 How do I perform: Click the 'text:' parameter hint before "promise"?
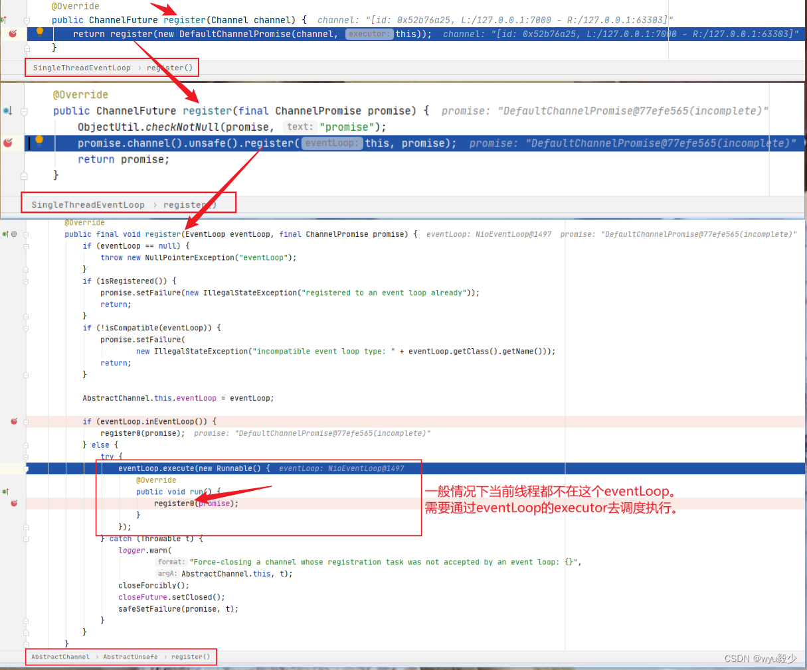300,127
